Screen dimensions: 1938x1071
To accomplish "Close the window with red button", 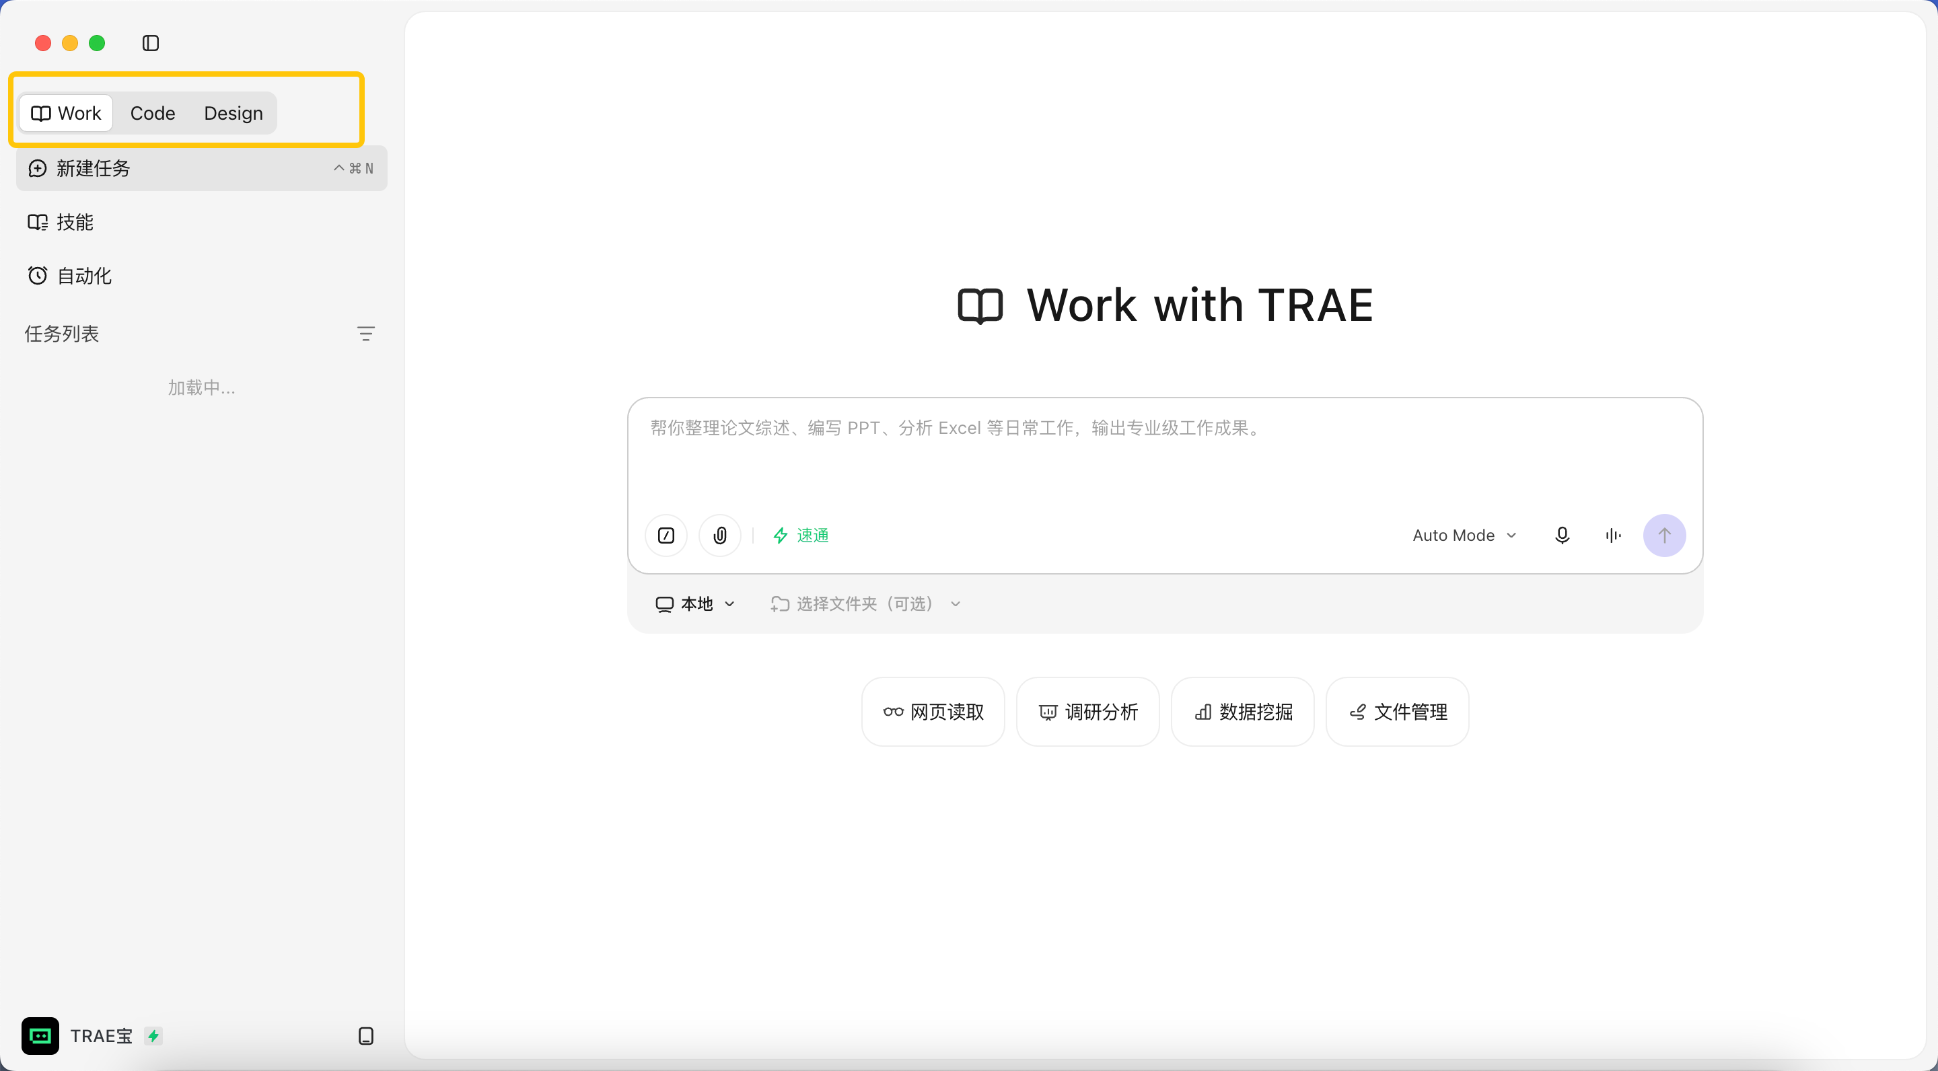I will tap(43, 43).
